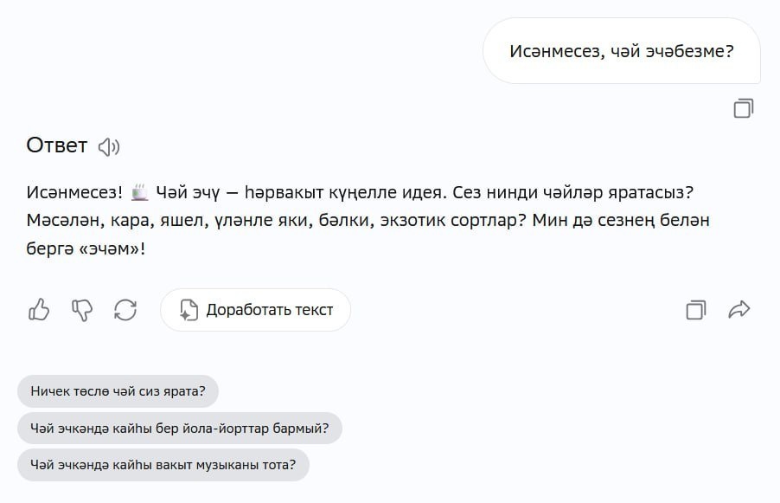Copy the answer text
Image resolution: width=780 pixels, height=503 pixels.
(x=696, y=310)
